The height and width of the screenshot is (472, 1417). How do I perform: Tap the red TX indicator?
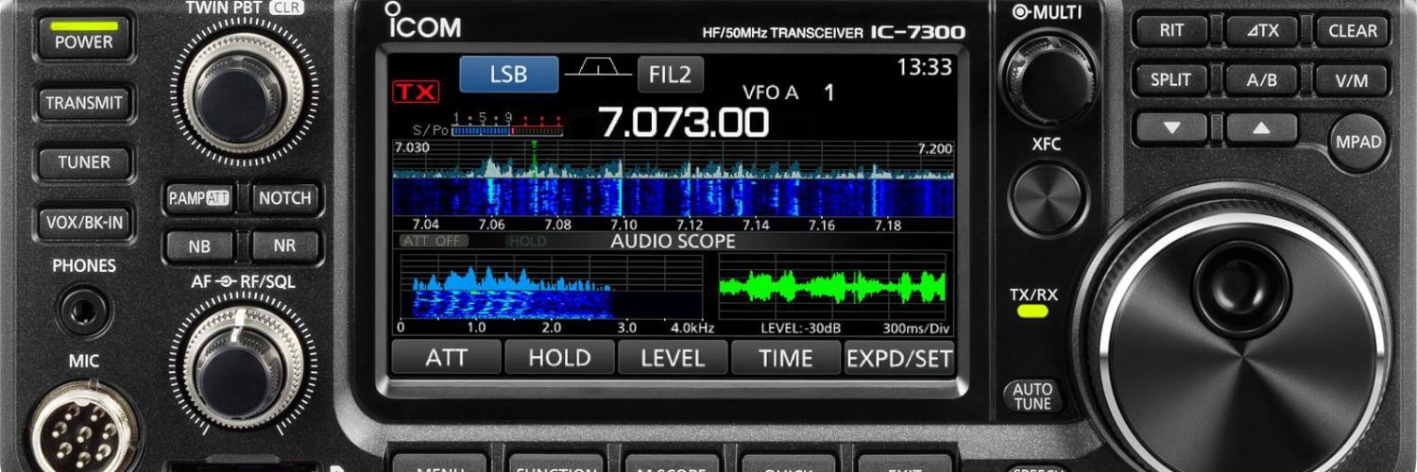click(416, 92)
